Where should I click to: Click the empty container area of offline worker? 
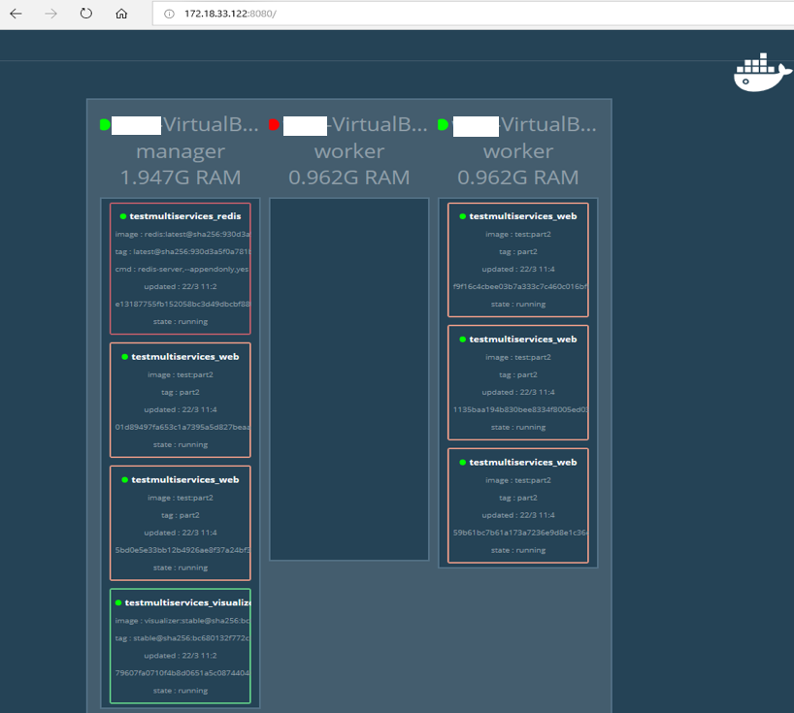click(348, 378)
